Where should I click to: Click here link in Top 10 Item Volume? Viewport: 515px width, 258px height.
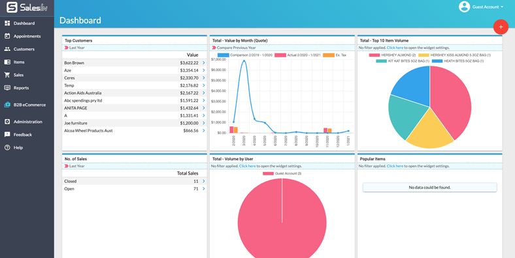(x=395, y=48)
